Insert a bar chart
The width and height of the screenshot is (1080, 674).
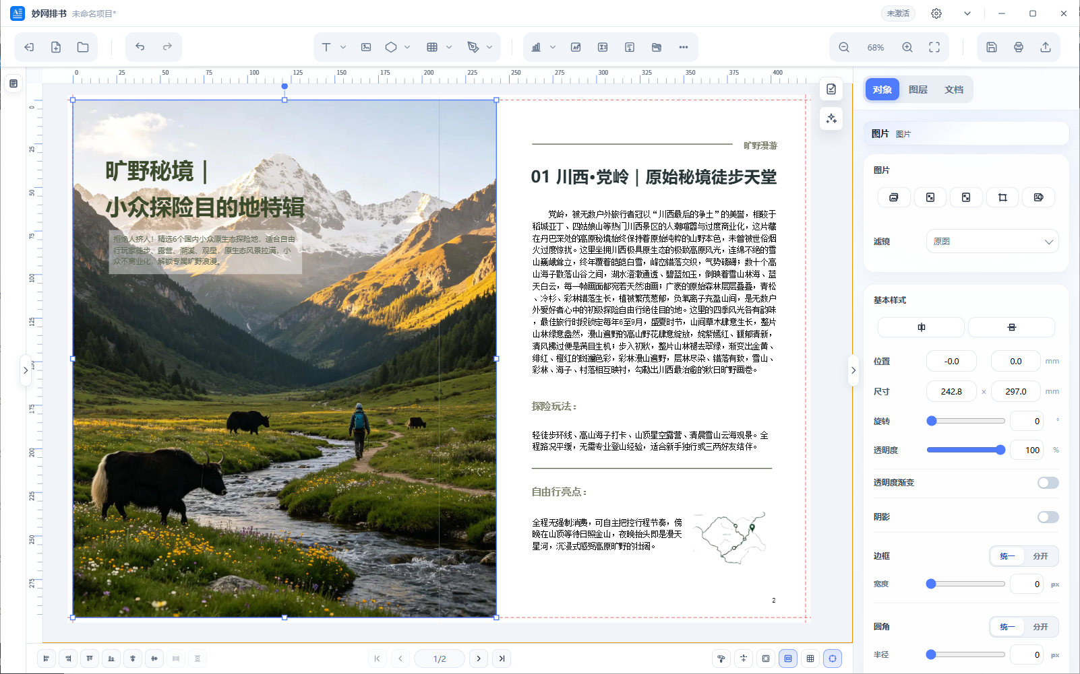coord(536,47)
